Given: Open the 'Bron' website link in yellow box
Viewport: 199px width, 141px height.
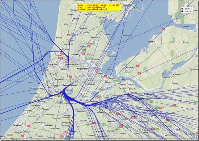Looking at the screenshot, I should click(x=96, y=7).
